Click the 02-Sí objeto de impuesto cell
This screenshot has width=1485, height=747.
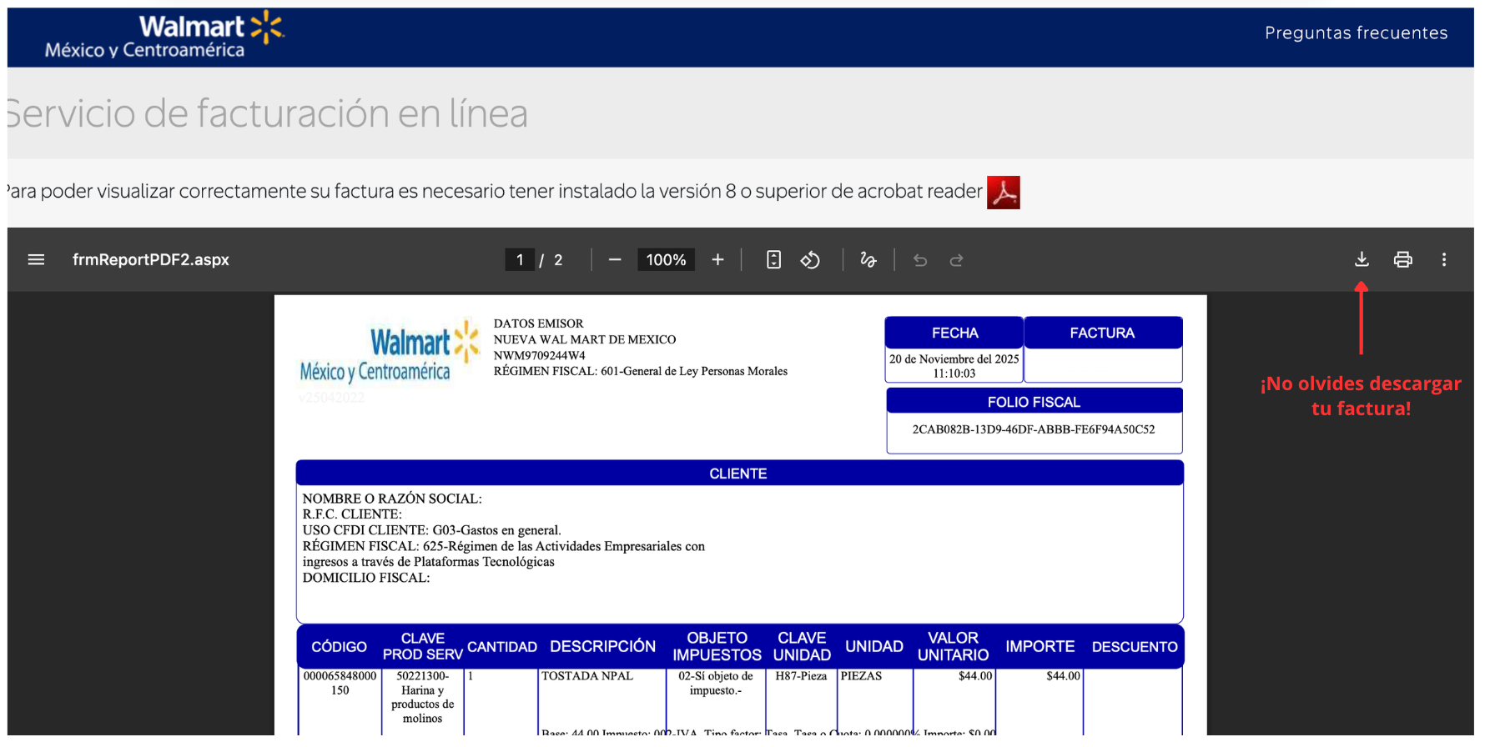click(716, 683)
